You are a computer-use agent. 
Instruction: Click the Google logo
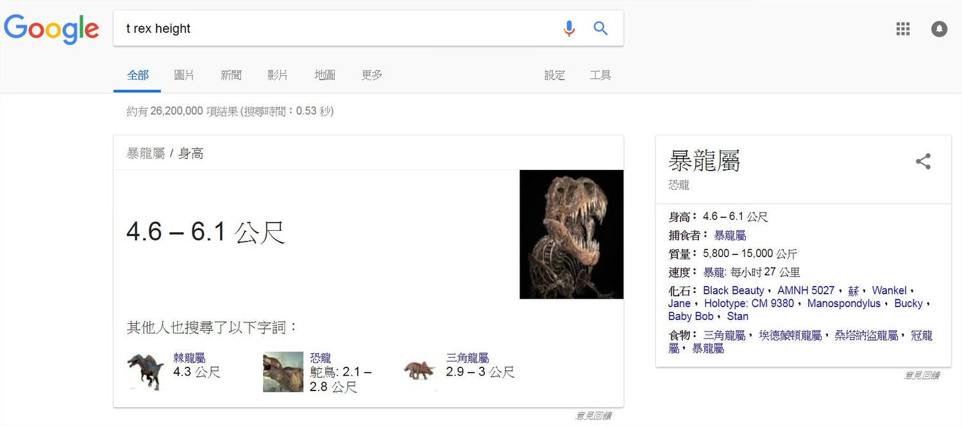[51, 29]
